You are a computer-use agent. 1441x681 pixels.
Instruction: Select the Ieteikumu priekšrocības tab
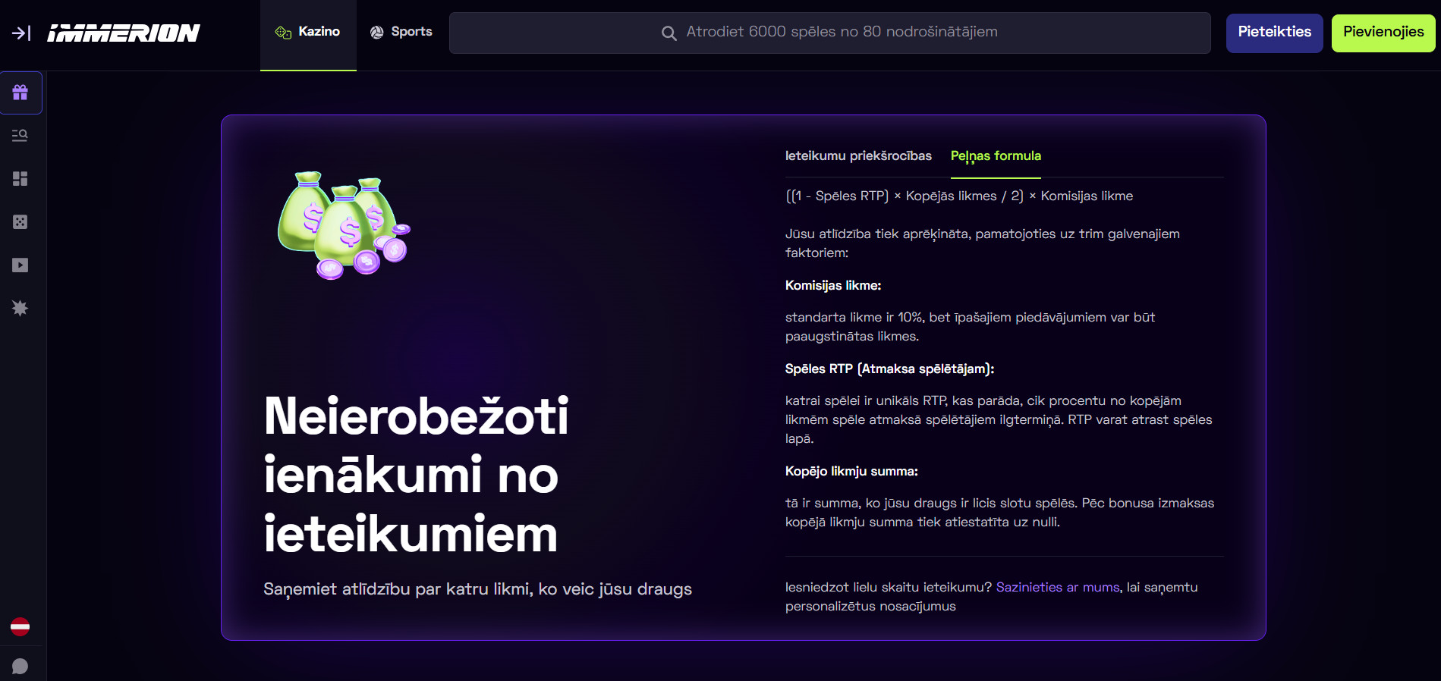tap(858, 155)
